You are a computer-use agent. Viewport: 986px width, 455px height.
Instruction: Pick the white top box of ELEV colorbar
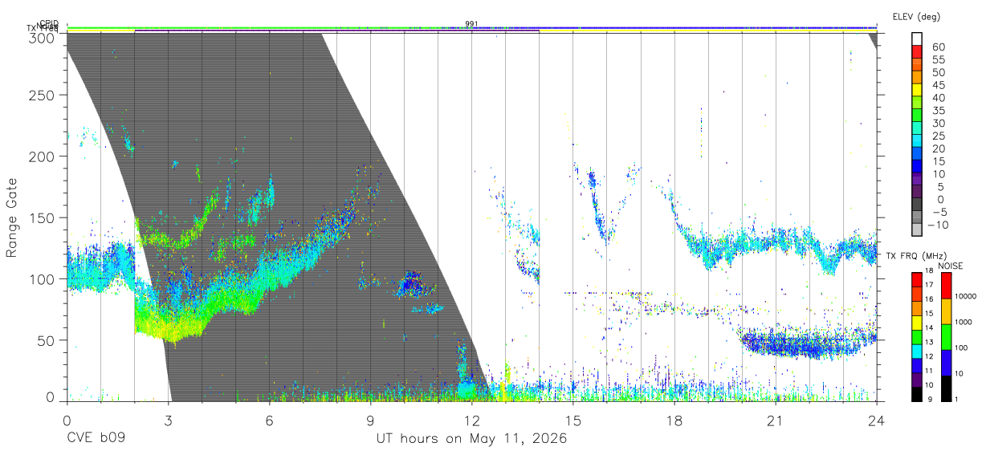click(x=917, y=40)
